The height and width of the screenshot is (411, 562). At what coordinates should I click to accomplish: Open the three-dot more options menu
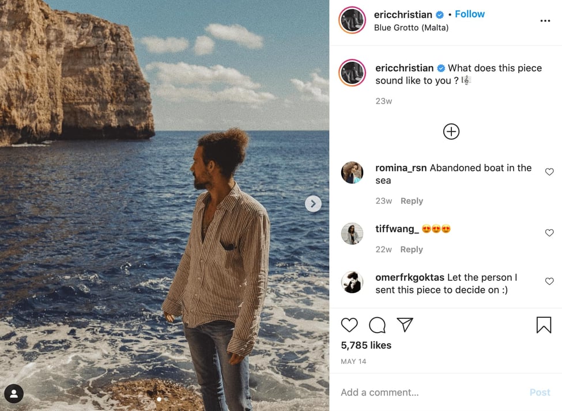click(x=545, y=21)
